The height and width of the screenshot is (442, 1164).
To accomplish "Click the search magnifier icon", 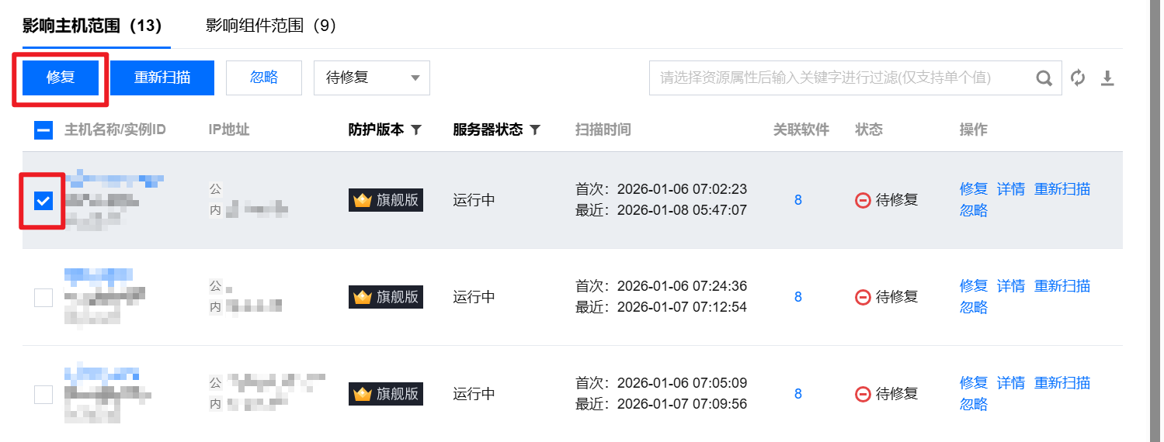I will tap(1044, 78).
